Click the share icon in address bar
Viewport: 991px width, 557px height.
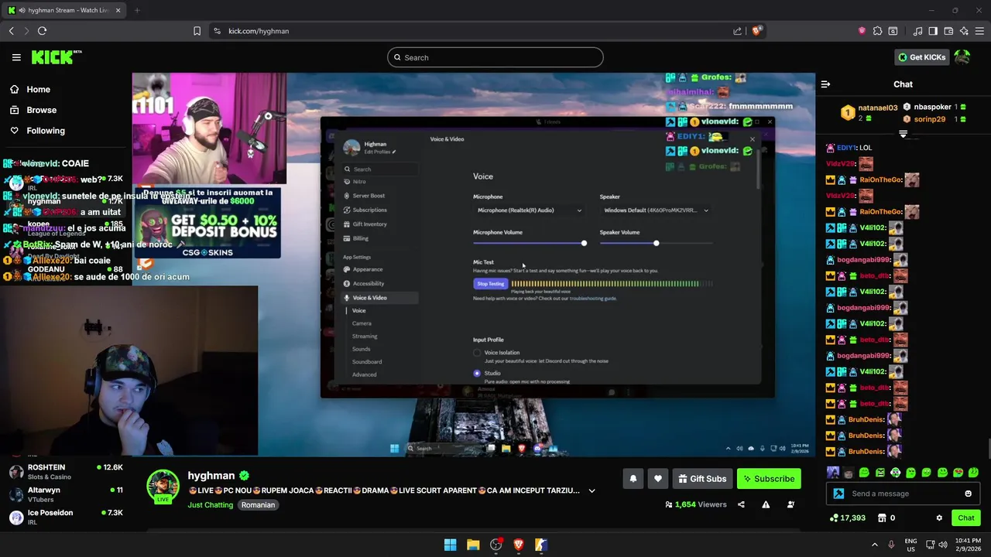[737, 31]
